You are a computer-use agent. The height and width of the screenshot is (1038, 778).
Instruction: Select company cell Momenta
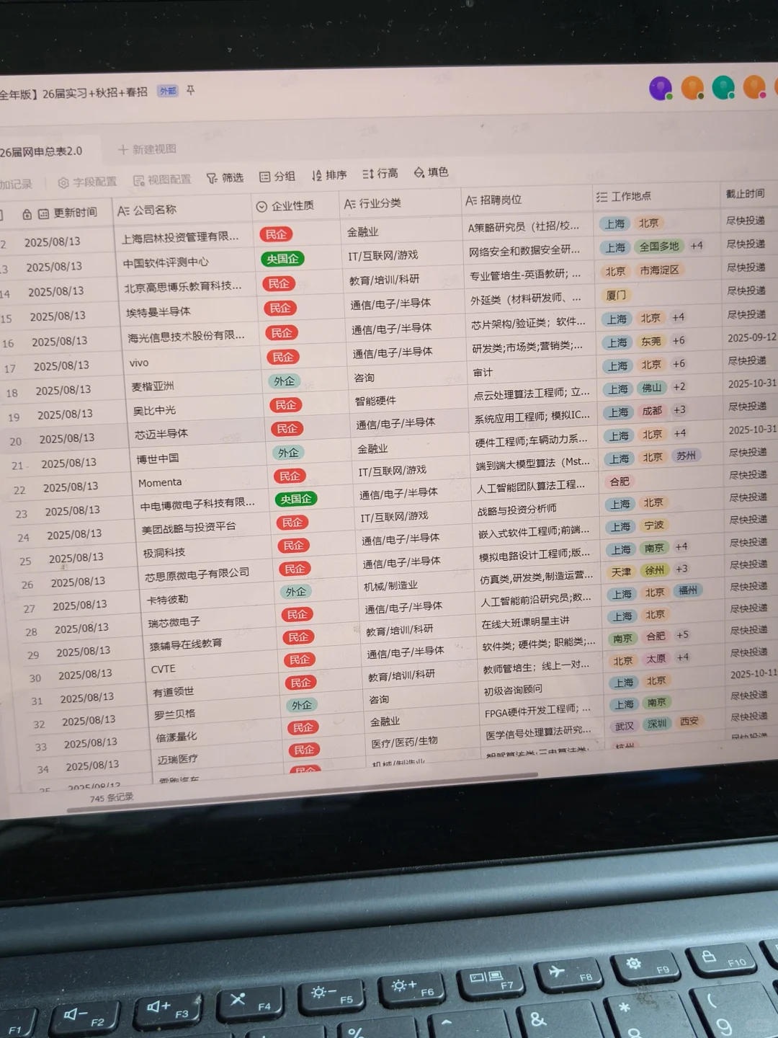(x=160, y=483)
